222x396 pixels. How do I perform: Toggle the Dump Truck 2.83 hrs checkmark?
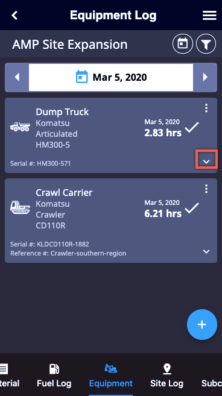(x=192, y=127)
